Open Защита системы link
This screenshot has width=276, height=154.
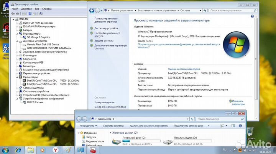(x=104, y=41)
